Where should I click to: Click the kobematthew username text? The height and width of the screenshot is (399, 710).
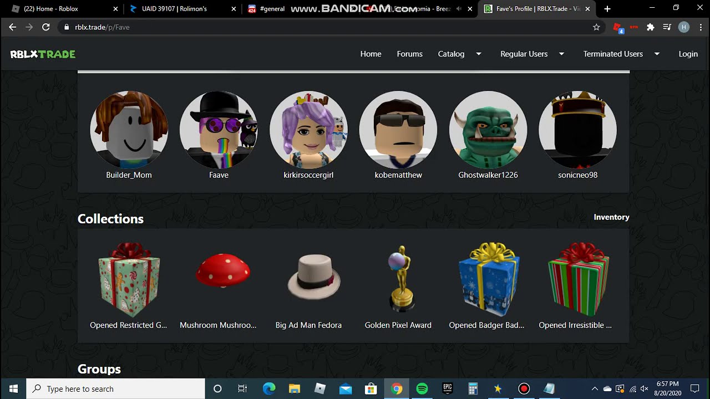(398, 175)
